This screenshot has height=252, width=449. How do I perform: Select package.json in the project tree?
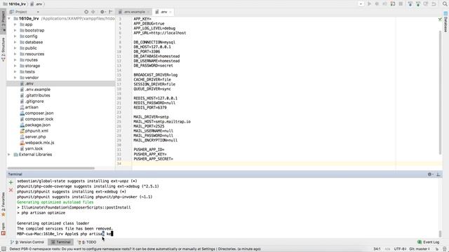pyautogui.click(x=37, y=125)
